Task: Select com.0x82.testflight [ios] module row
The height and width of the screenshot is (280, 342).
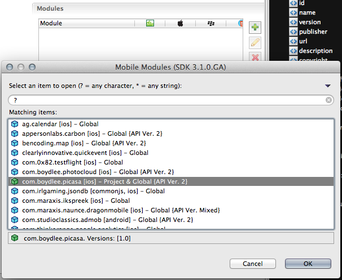Action: pyautogui.click(x=171, y=162)
